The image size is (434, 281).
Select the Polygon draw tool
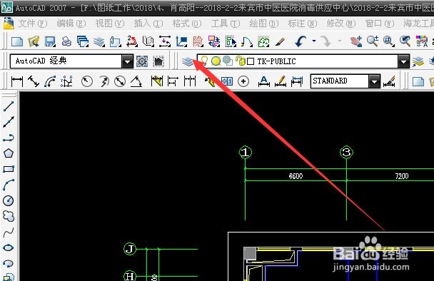click(9, 153)
